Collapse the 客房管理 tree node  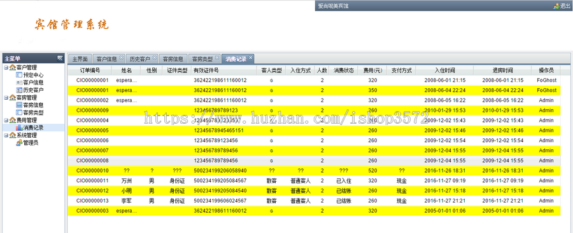pos(6,97)
